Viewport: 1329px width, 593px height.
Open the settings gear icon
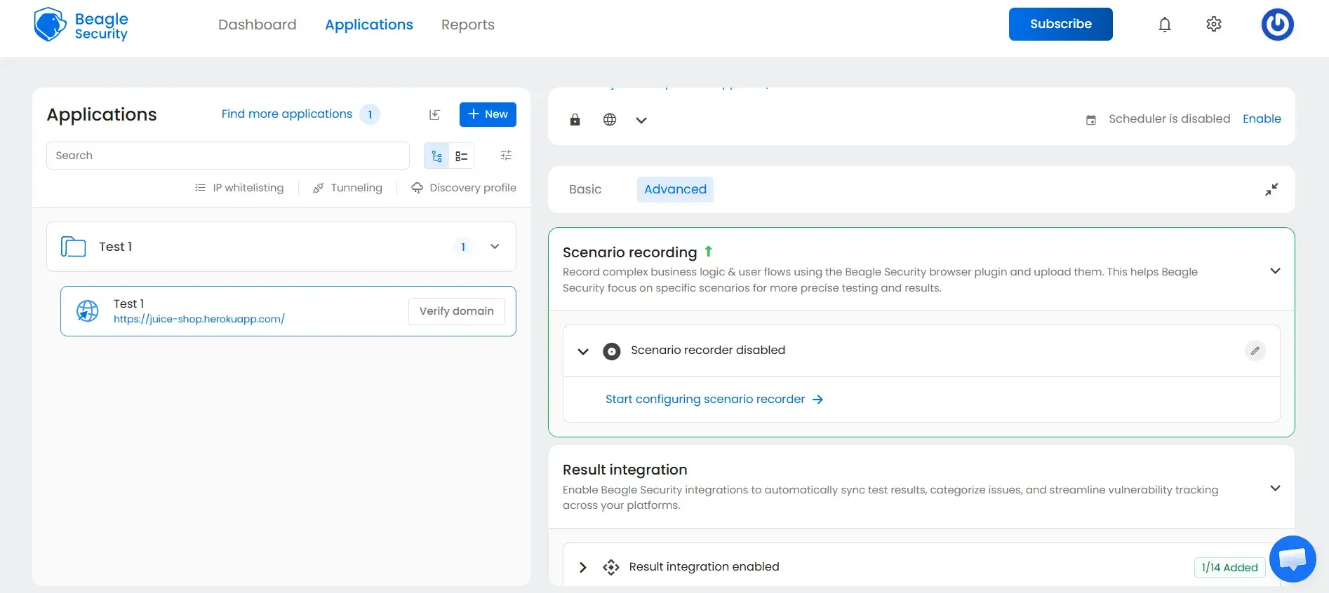tap(1214, 25)
